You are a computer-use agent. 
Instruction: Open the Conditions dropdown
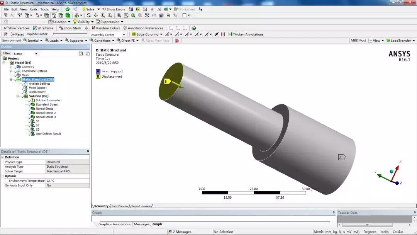pos(102,41)
